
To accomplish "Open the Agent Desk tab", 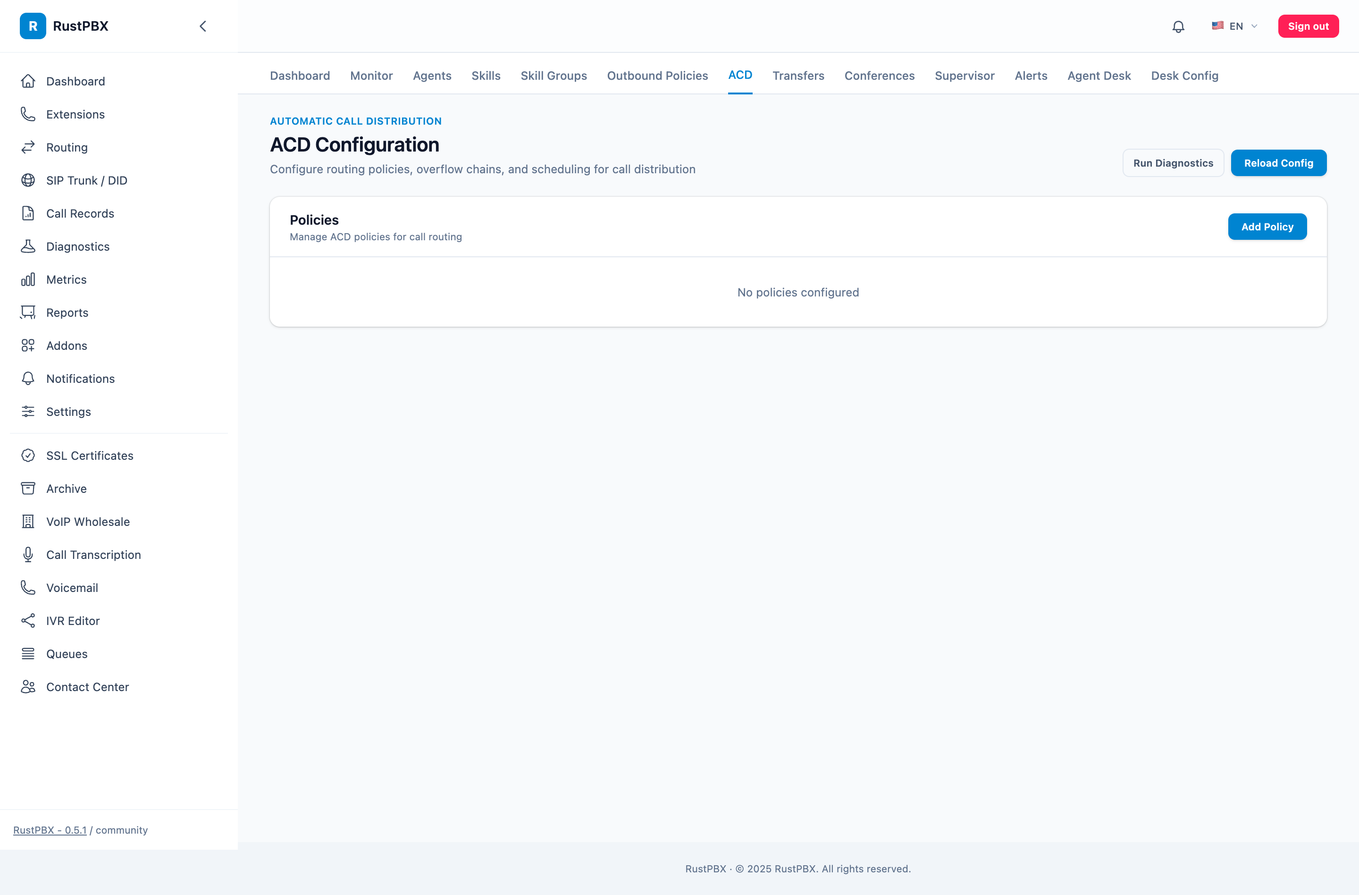I will pyautogui.click(x=1099, y=76).
